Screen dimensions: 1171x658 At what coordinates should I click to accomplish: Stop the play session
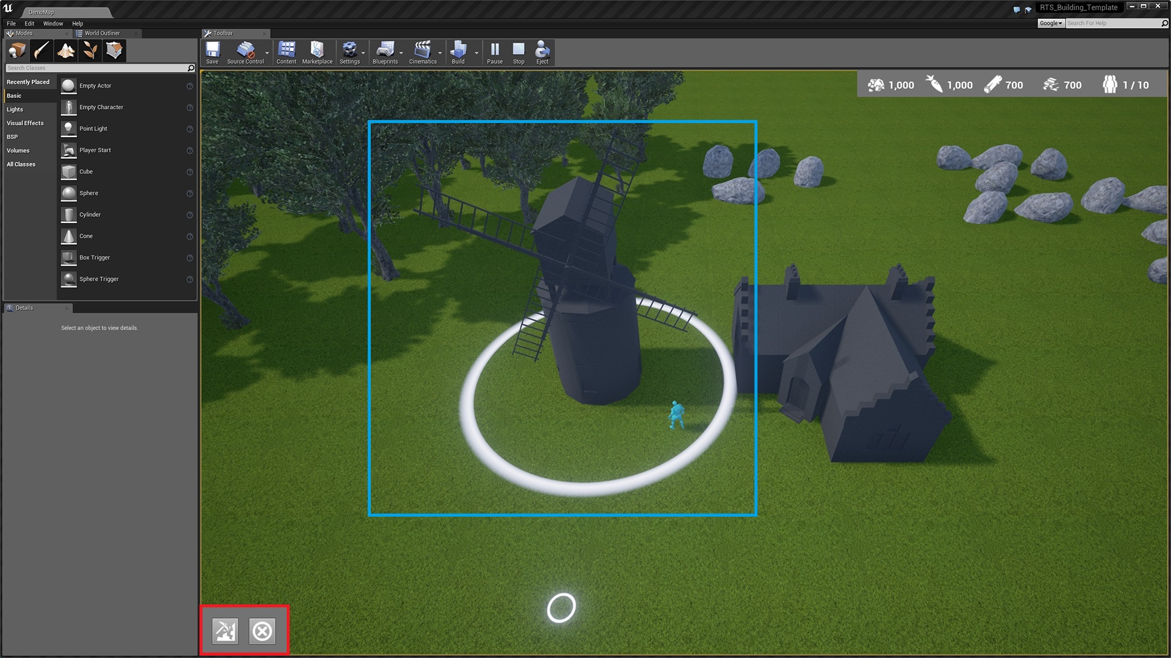tap(518, 52)
